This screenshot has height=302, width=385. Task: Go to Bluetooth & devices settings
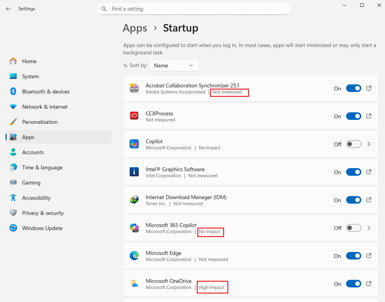[46, 92]
